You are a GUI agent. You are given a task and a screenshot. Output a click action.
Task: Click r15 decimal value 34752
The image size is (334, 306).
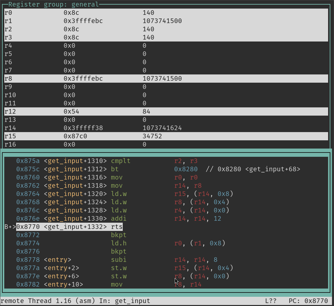[x=152, y=136]
